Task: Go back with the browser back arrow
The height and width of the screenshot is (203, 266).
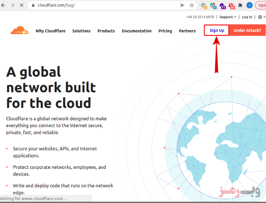Action: click(3, 5)
